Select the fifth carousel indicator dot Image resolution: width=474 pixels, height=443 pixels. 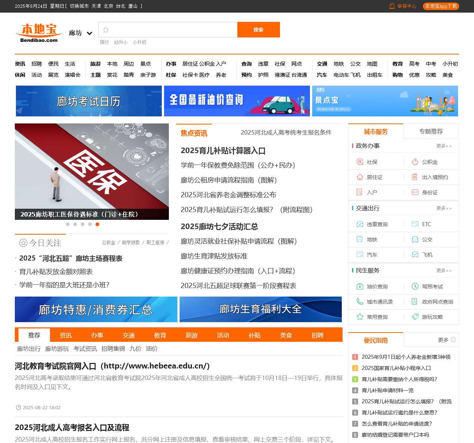97,224
